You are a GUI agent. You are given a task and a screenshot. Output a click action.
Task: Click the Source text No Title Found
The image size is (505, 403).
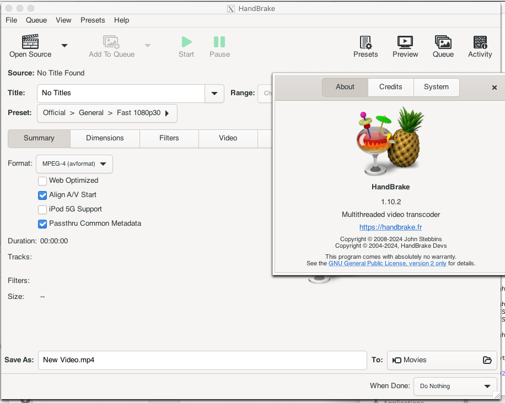tap(61, 73)
